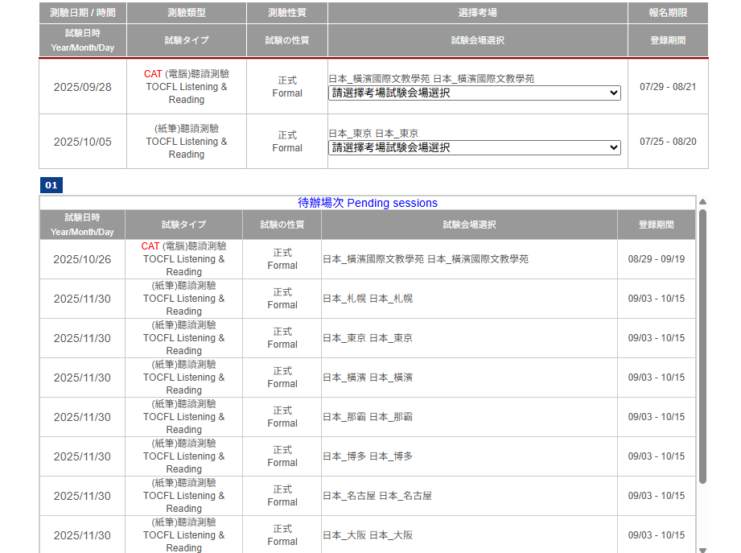The image size is (741, 553).
Task: Click the 選擇考場 column header
Action: point(477,13)
